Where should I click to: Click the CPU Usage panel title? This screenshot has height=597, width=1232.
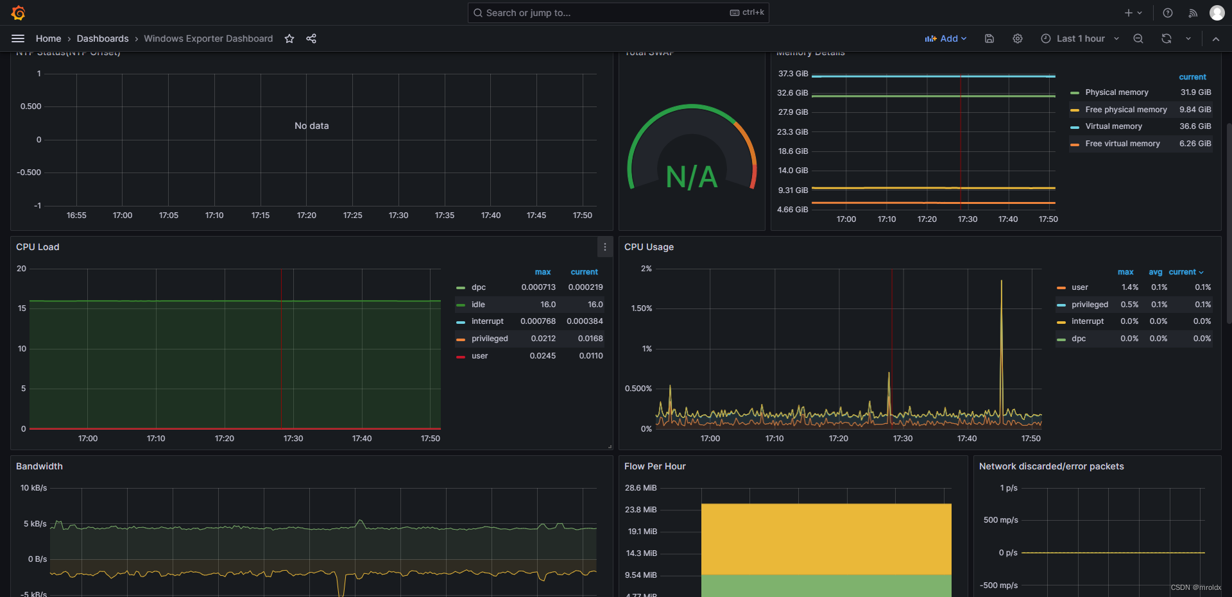pyautogui.click(x=649, y=247)
